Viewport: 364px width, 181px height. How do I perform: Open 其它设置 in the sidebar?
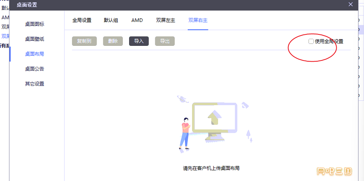pyautogui.click(x=34, y=84)
